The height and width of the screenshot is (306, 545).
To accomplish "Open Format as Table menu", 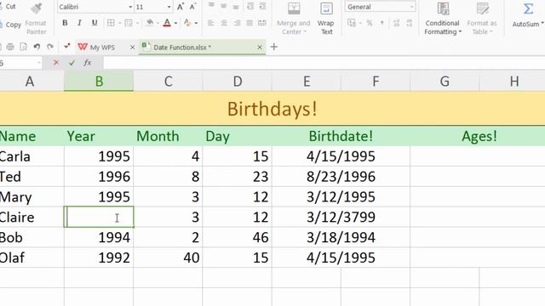I will 482,18.
